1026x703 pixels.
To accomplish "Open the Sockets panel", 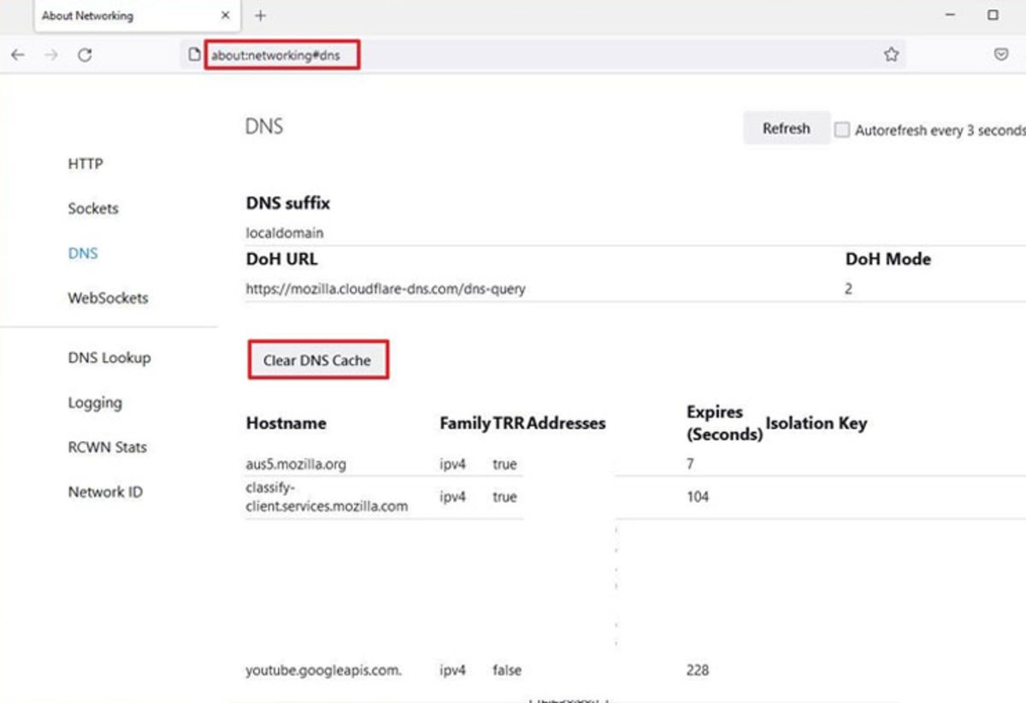I will (x=92, y=209).
